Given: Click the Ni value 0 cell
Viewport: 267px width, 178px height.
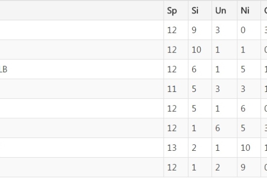Looking at the screenshot, I should coord(249,30).
